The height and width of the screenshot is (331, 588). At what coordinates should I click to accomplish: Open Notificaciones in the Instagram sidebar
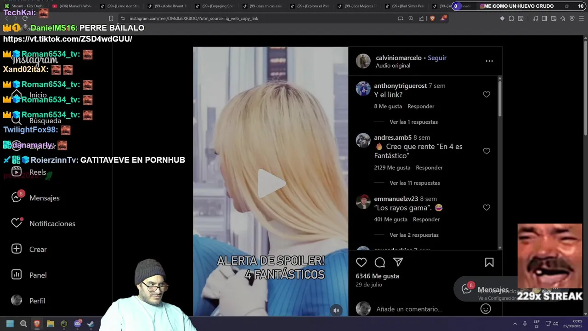(43, 223)
